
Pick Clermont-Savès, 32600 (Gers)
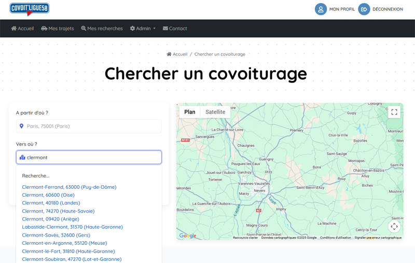pyautogui.click(x=56, y=235)
